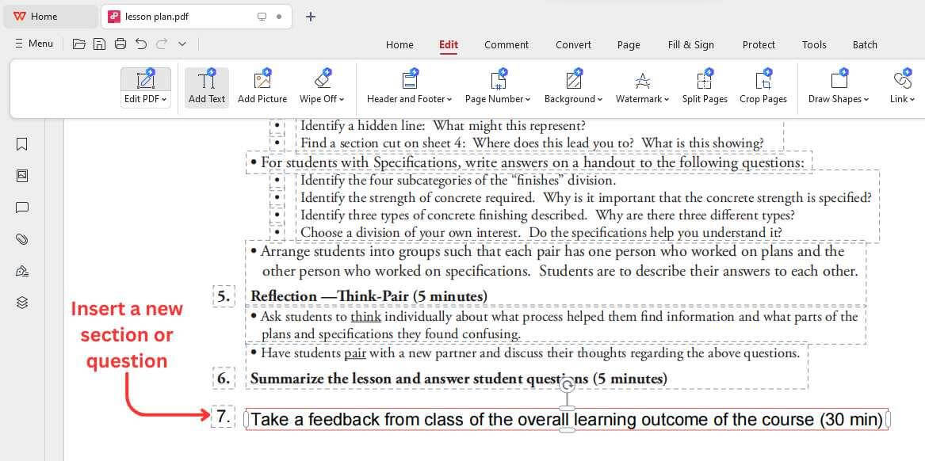Image resolution: width=925 pixels, height=461 pixels.
Task: Click the 'Arrange students into groups' paragraph
Action: point(555,261)
